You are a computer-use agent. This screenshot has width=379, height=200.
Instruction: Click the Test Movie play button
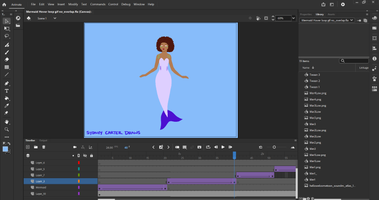click(x=343, y=4)
